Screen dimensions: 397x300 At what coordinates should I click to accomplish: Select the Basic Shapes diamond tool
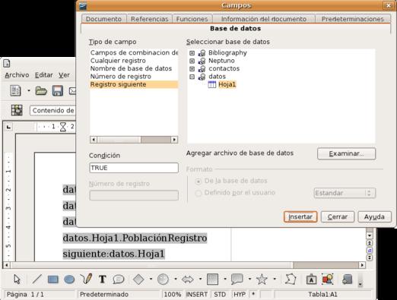[138, 279]
